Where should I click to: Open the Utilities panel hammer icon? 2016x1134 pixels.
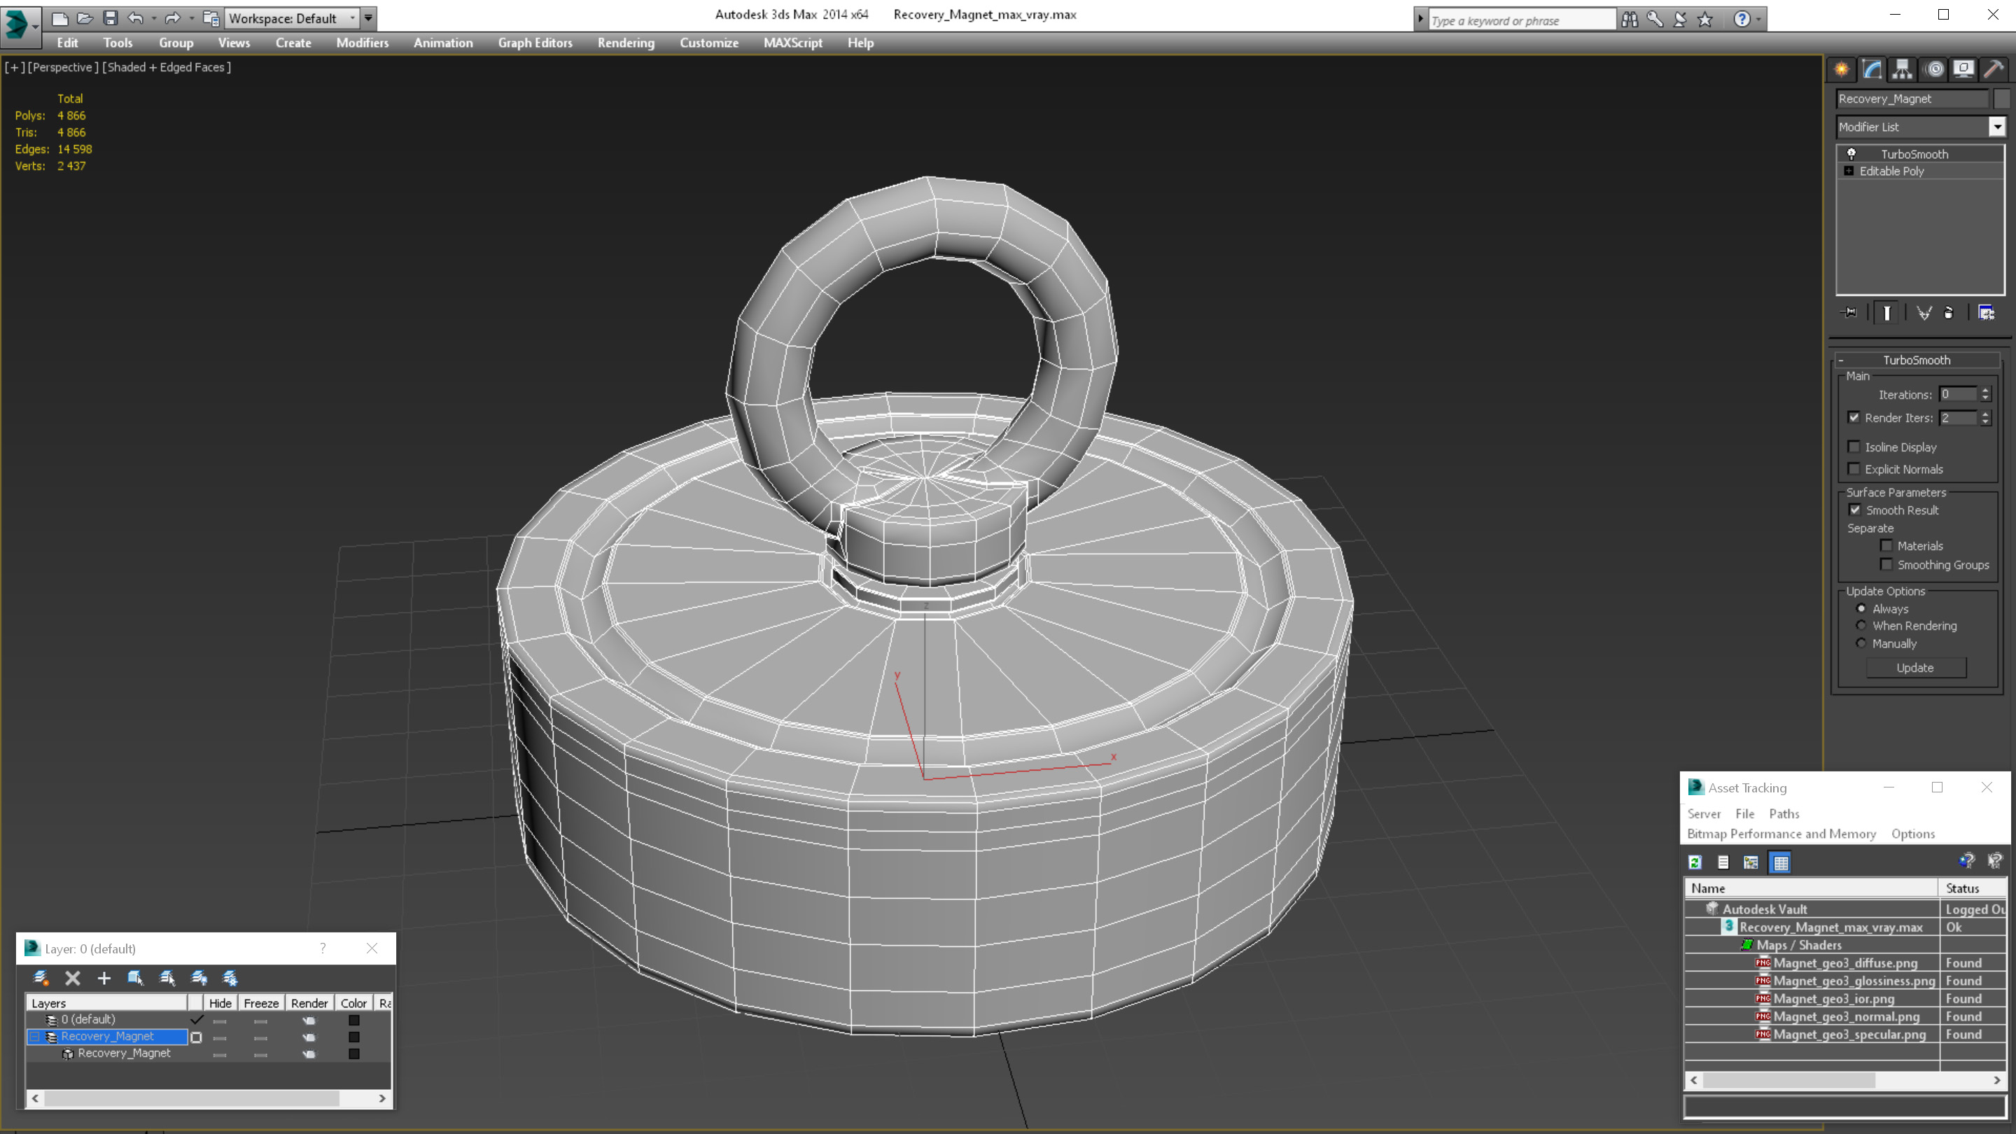pyautogui.click(x=1994, y=70)
